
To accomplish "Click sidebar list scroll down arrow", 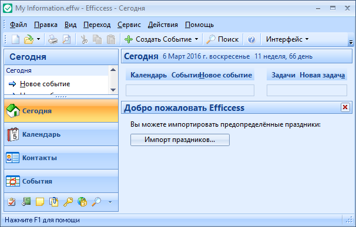I will (x=113, y=90).
